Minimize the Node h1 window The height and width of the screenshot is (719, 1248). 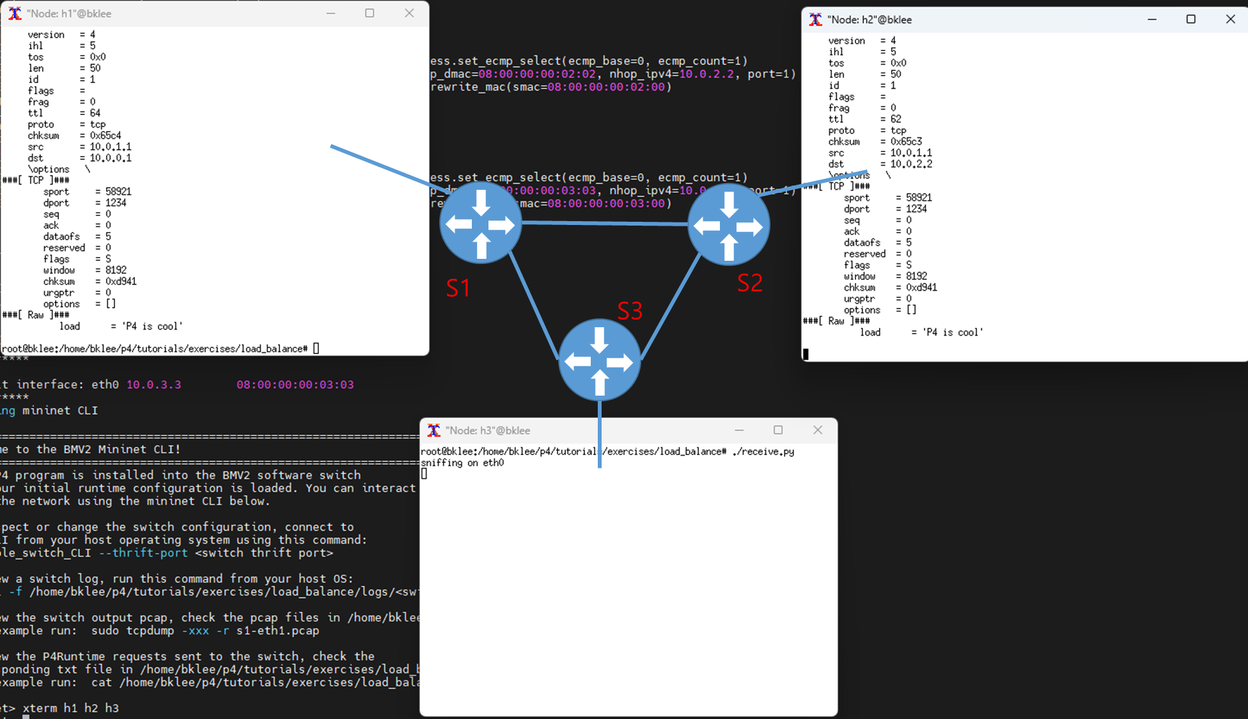click(331, 13)
